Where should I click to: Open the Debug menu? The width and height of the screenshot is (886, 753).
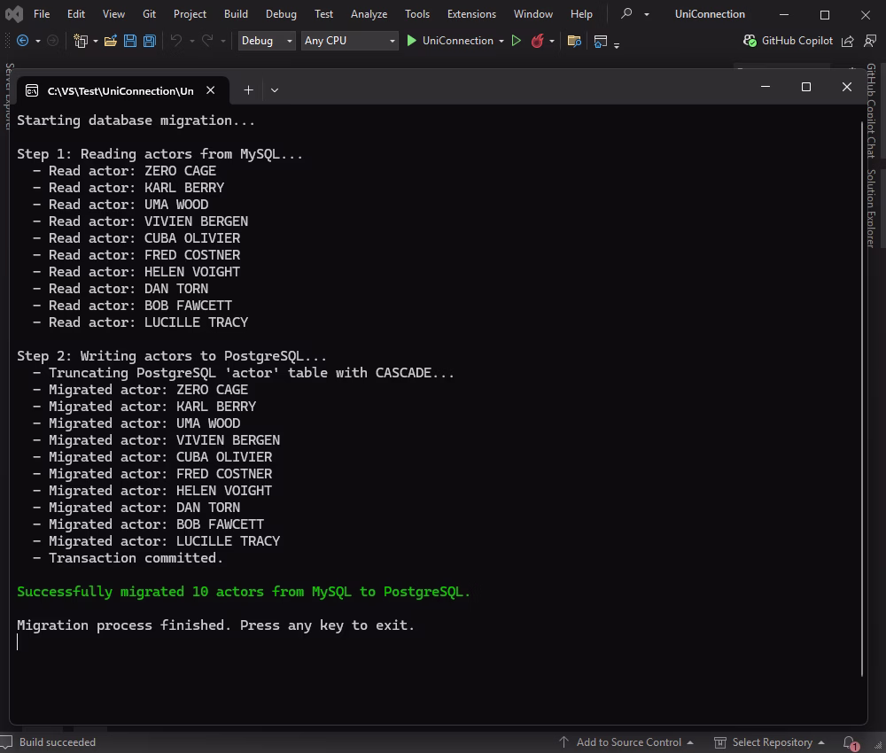(x=281, y=14)
